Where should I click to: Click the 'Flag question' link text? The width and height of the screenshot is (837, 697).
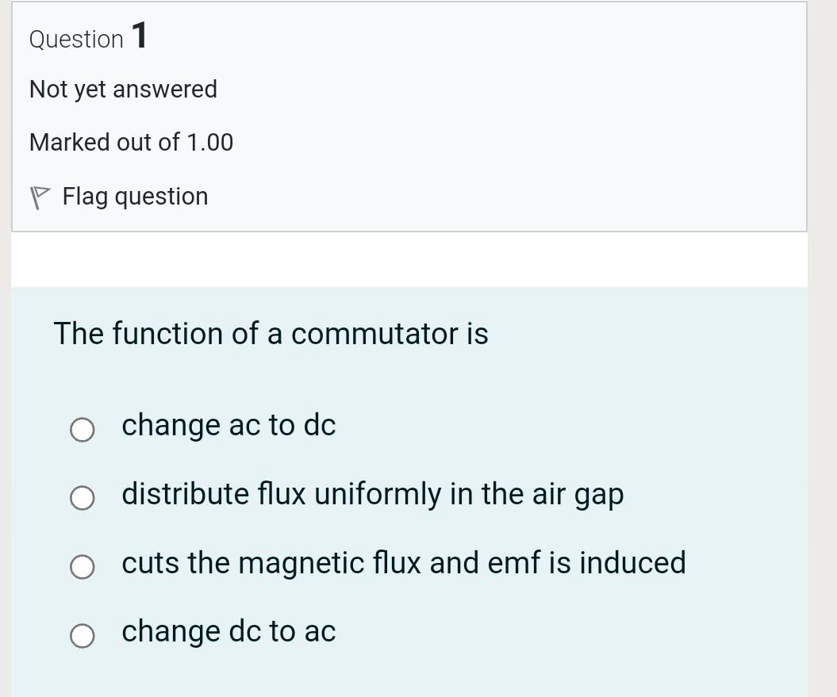(135, 197)
